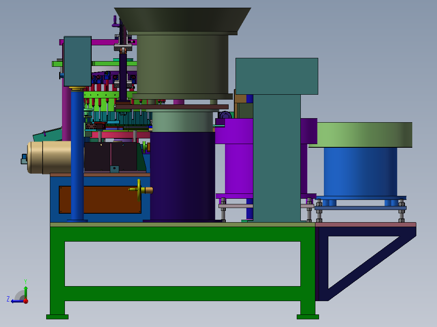Select the large teal T-shaped column
Screen dimensions: 437x327
click(x=277, y=139)
